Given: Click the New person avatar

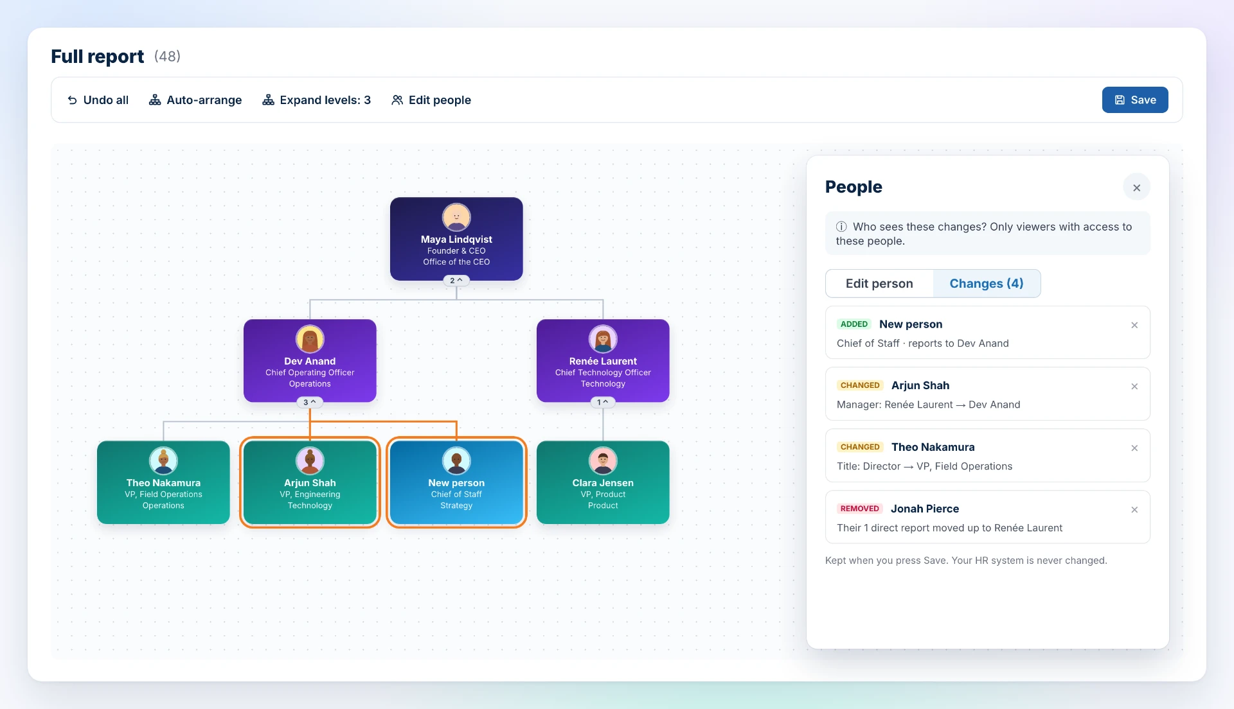Looking at the screenshot, I should point(456,460).
